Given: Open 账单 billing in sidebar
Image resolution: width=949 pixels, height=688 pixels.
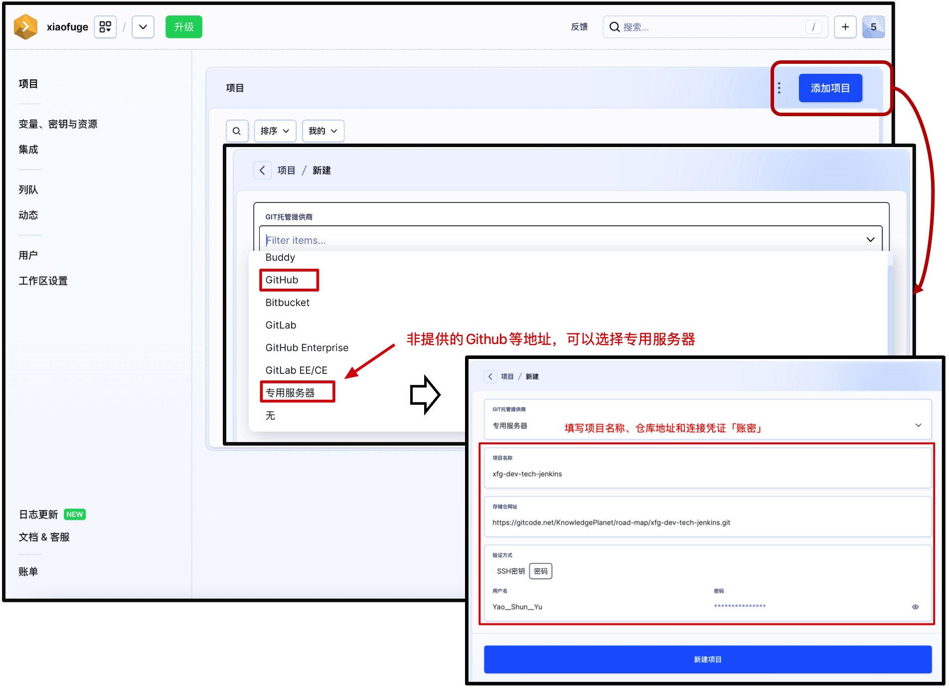Looking at the screenshot, I should click(x=28, y=572).
